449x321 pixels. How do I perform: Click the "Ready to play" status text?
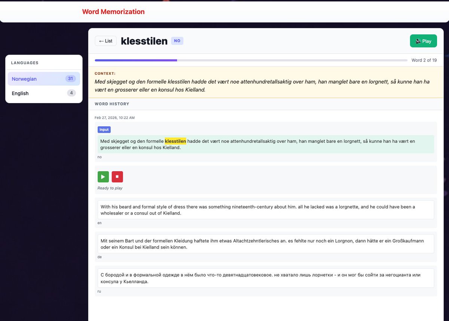point(110,188)
